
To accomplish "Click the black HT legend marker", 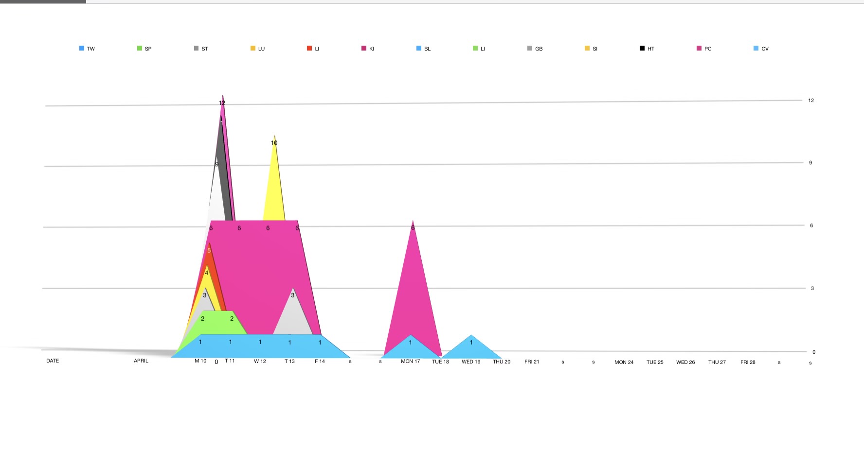I will point(642,48).
